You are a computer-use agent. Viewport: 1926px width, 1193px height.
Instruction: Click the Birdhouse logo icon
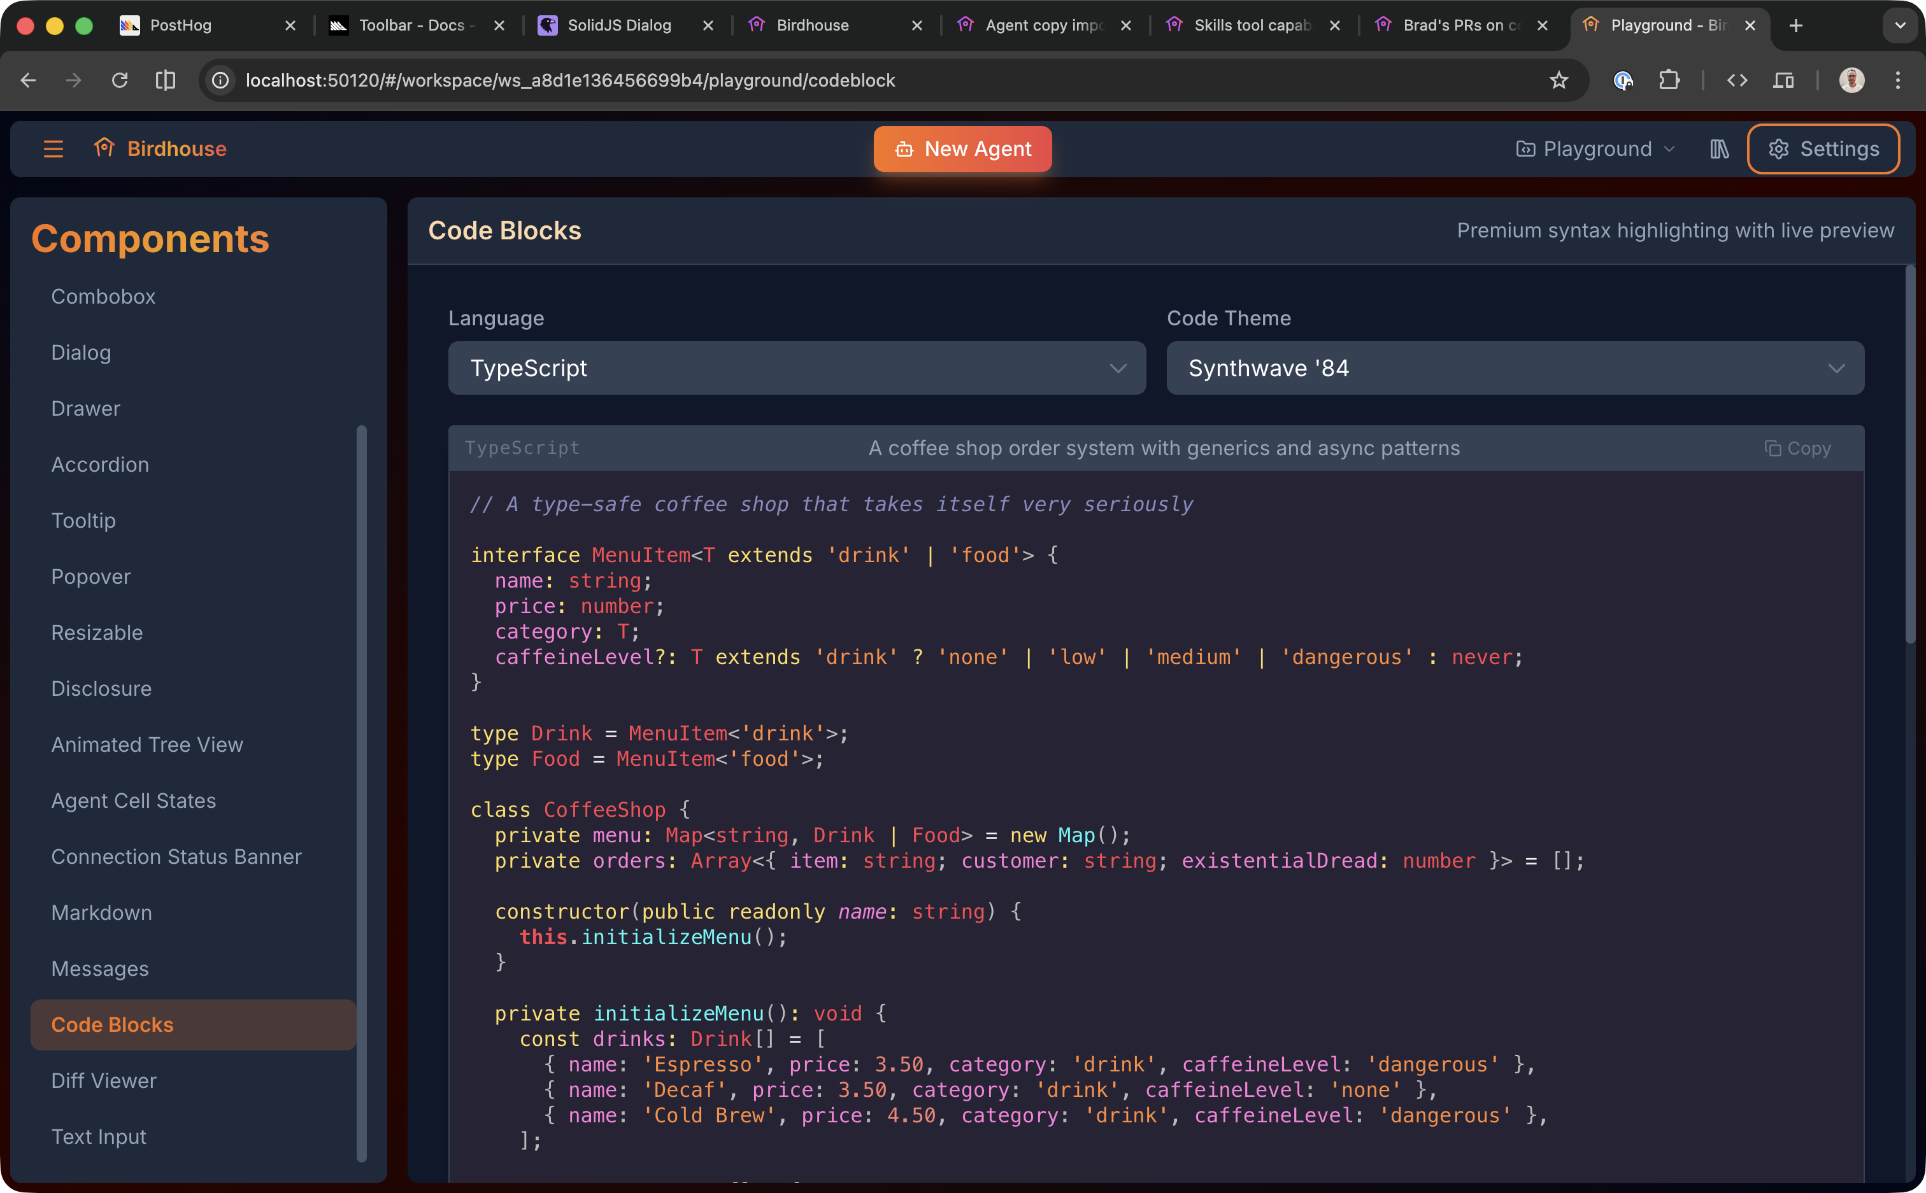click(104, 148)
